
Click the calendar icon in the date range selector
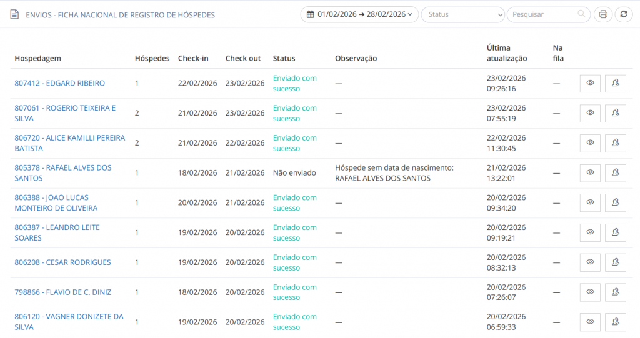310,14
